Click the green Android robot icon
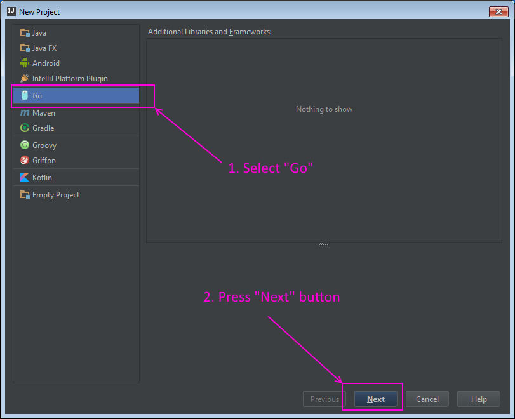 point(25,63)
